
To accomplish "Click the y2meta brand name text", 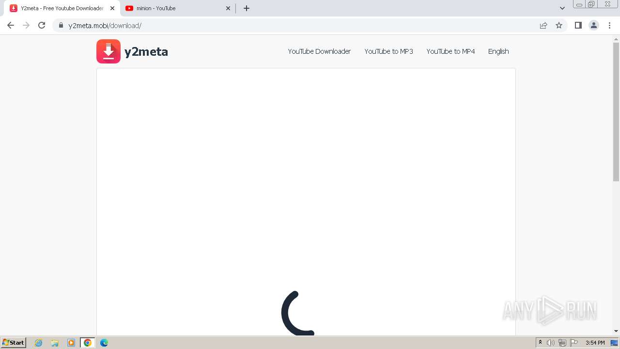I will (x=146, y=52).
